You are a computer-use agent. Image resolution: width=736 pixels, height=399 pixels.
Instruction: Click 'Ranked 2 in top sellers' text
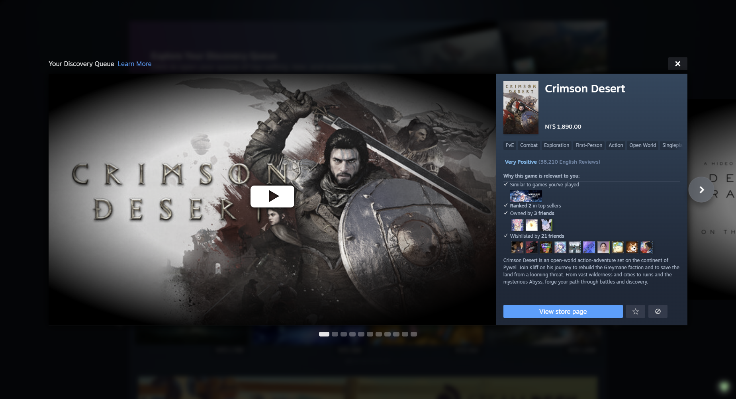pyautogui.click(x=535, y=206)
